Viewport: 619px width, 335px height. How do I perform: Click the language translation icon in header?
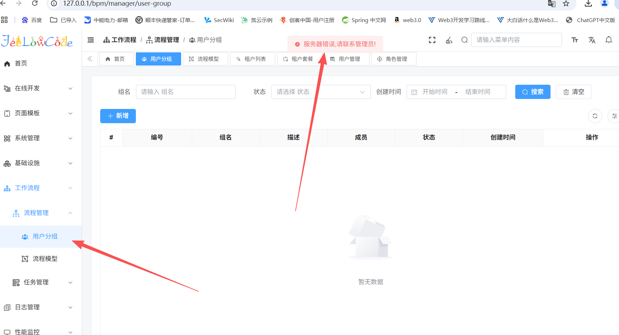pyautogui.click(x=592, y=40)
